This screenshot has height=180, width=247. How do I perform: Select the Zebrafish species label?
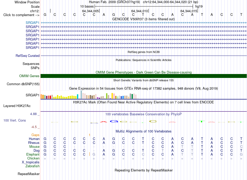[x=32, y=166]
